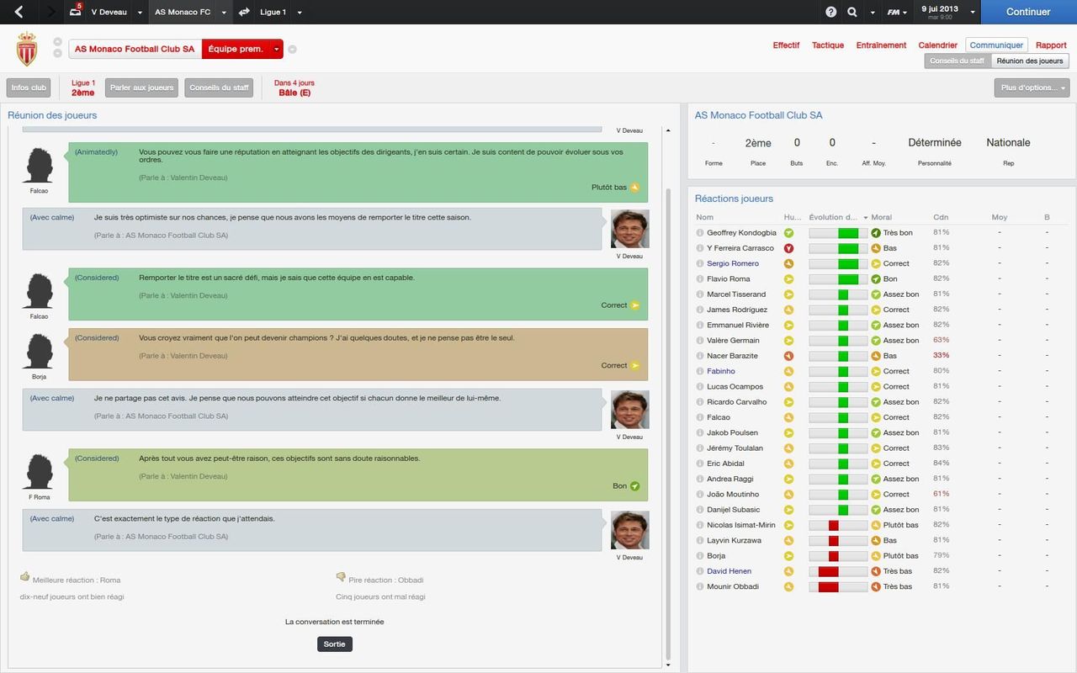The height and width of the screenshot is (673, 1077).
Task: Select the Réunion des joueurs sub-tab
Action: (x=1029, y=61)
